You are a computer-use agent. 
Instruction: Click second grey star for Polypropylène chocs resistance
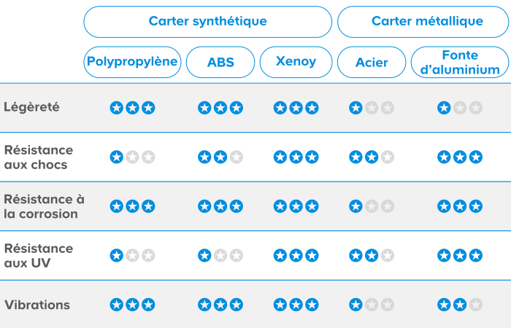pyautogui.click(x=132, y=157)
